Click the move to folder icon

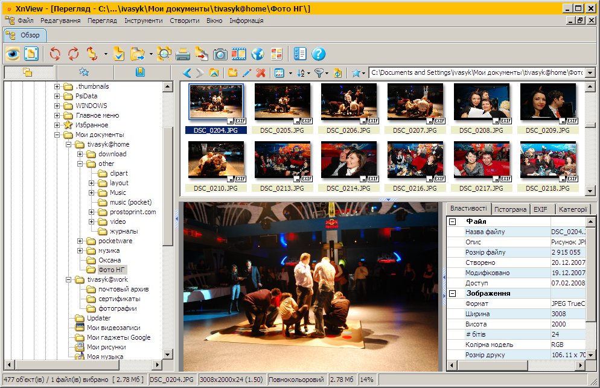138,54
